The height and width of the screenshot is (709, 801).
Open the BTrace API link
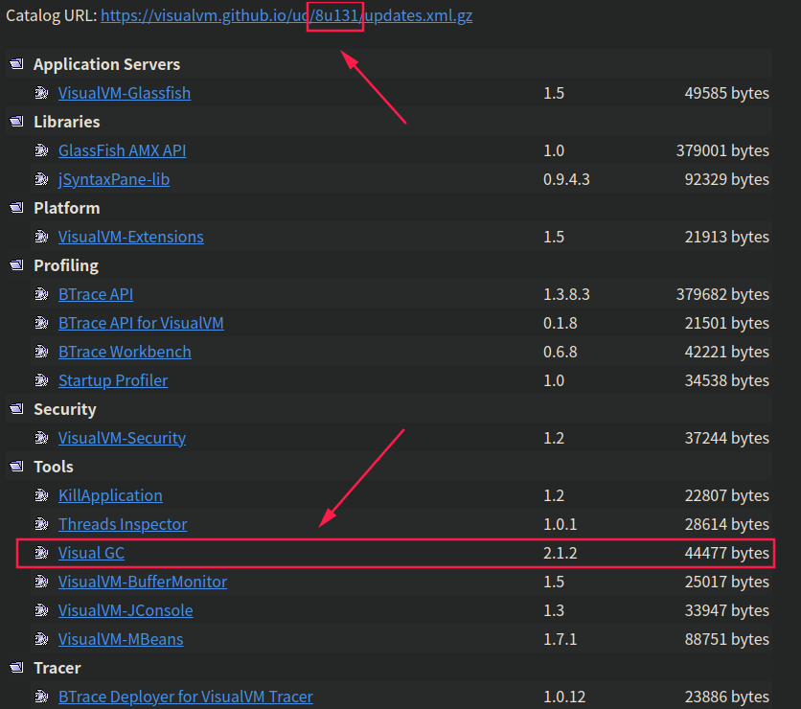point(96,294)
